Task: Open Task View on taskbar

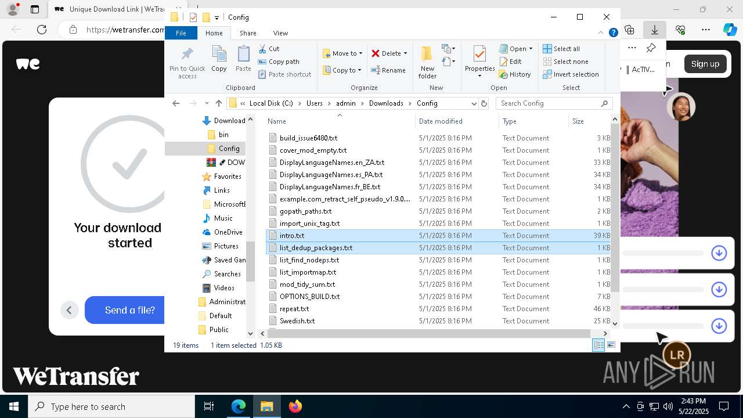Action: pyautogui.click(x=209, y=406)
